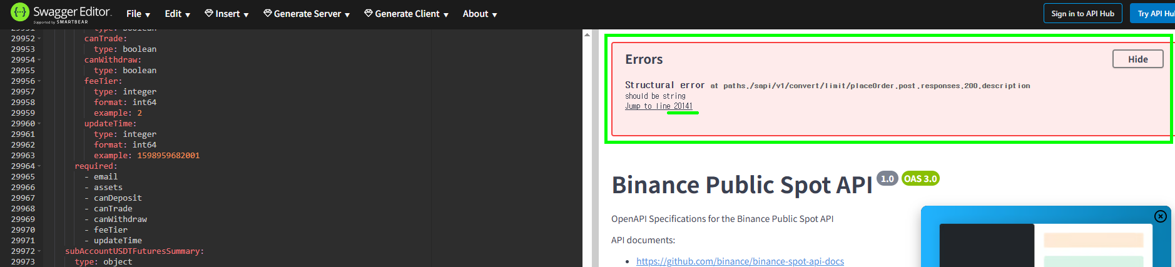Collapse the canWithdraw block at line 29954

(39, 60)
